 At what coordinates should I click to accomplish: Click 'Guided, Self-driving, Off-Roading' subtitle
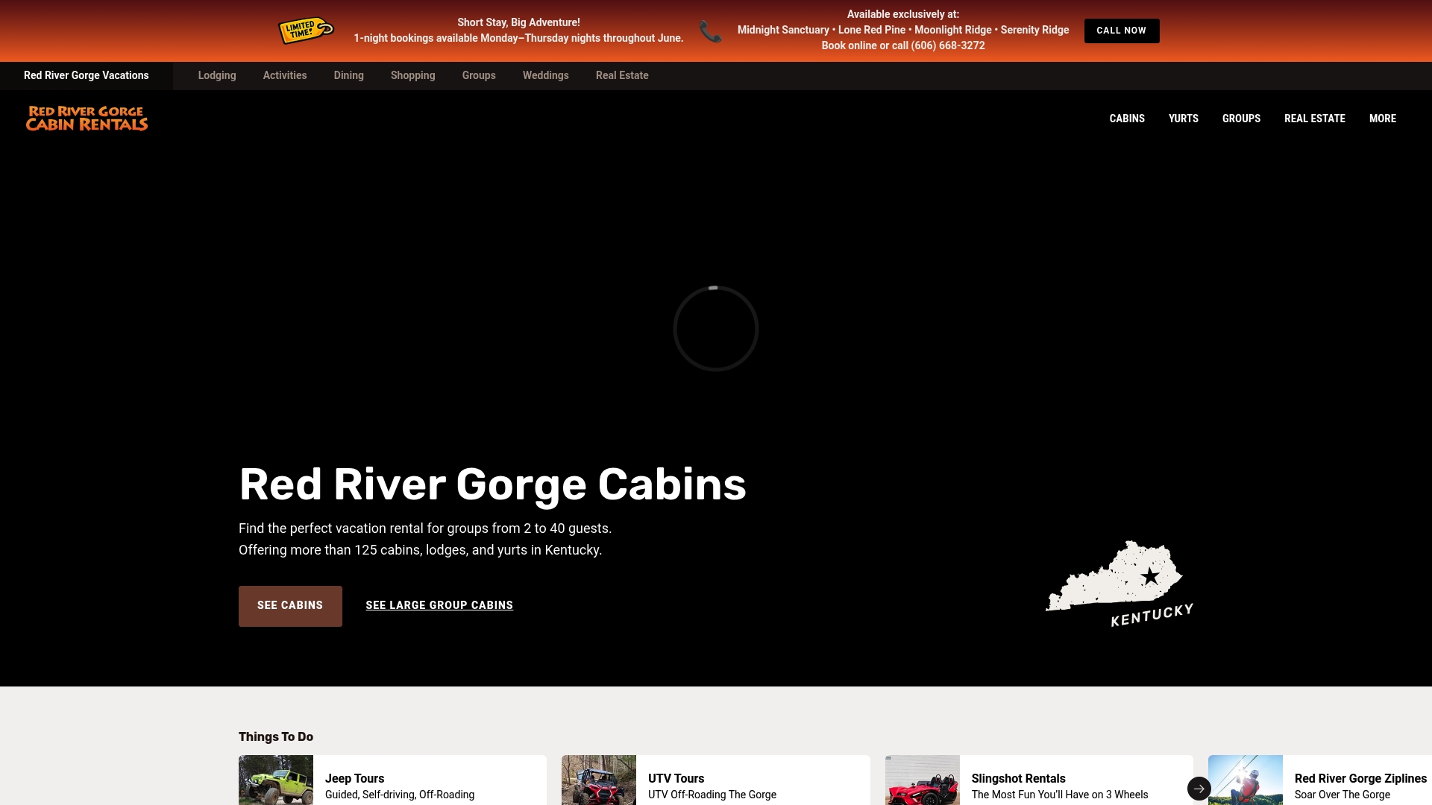tap(400, 795)
